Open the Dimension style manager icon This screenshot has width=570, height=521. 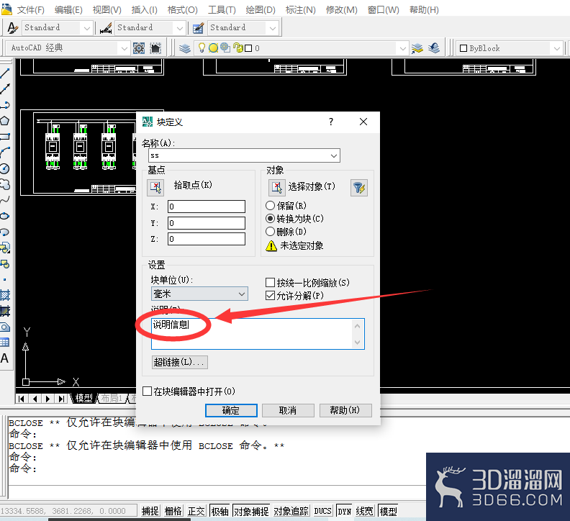coord(105,28)
